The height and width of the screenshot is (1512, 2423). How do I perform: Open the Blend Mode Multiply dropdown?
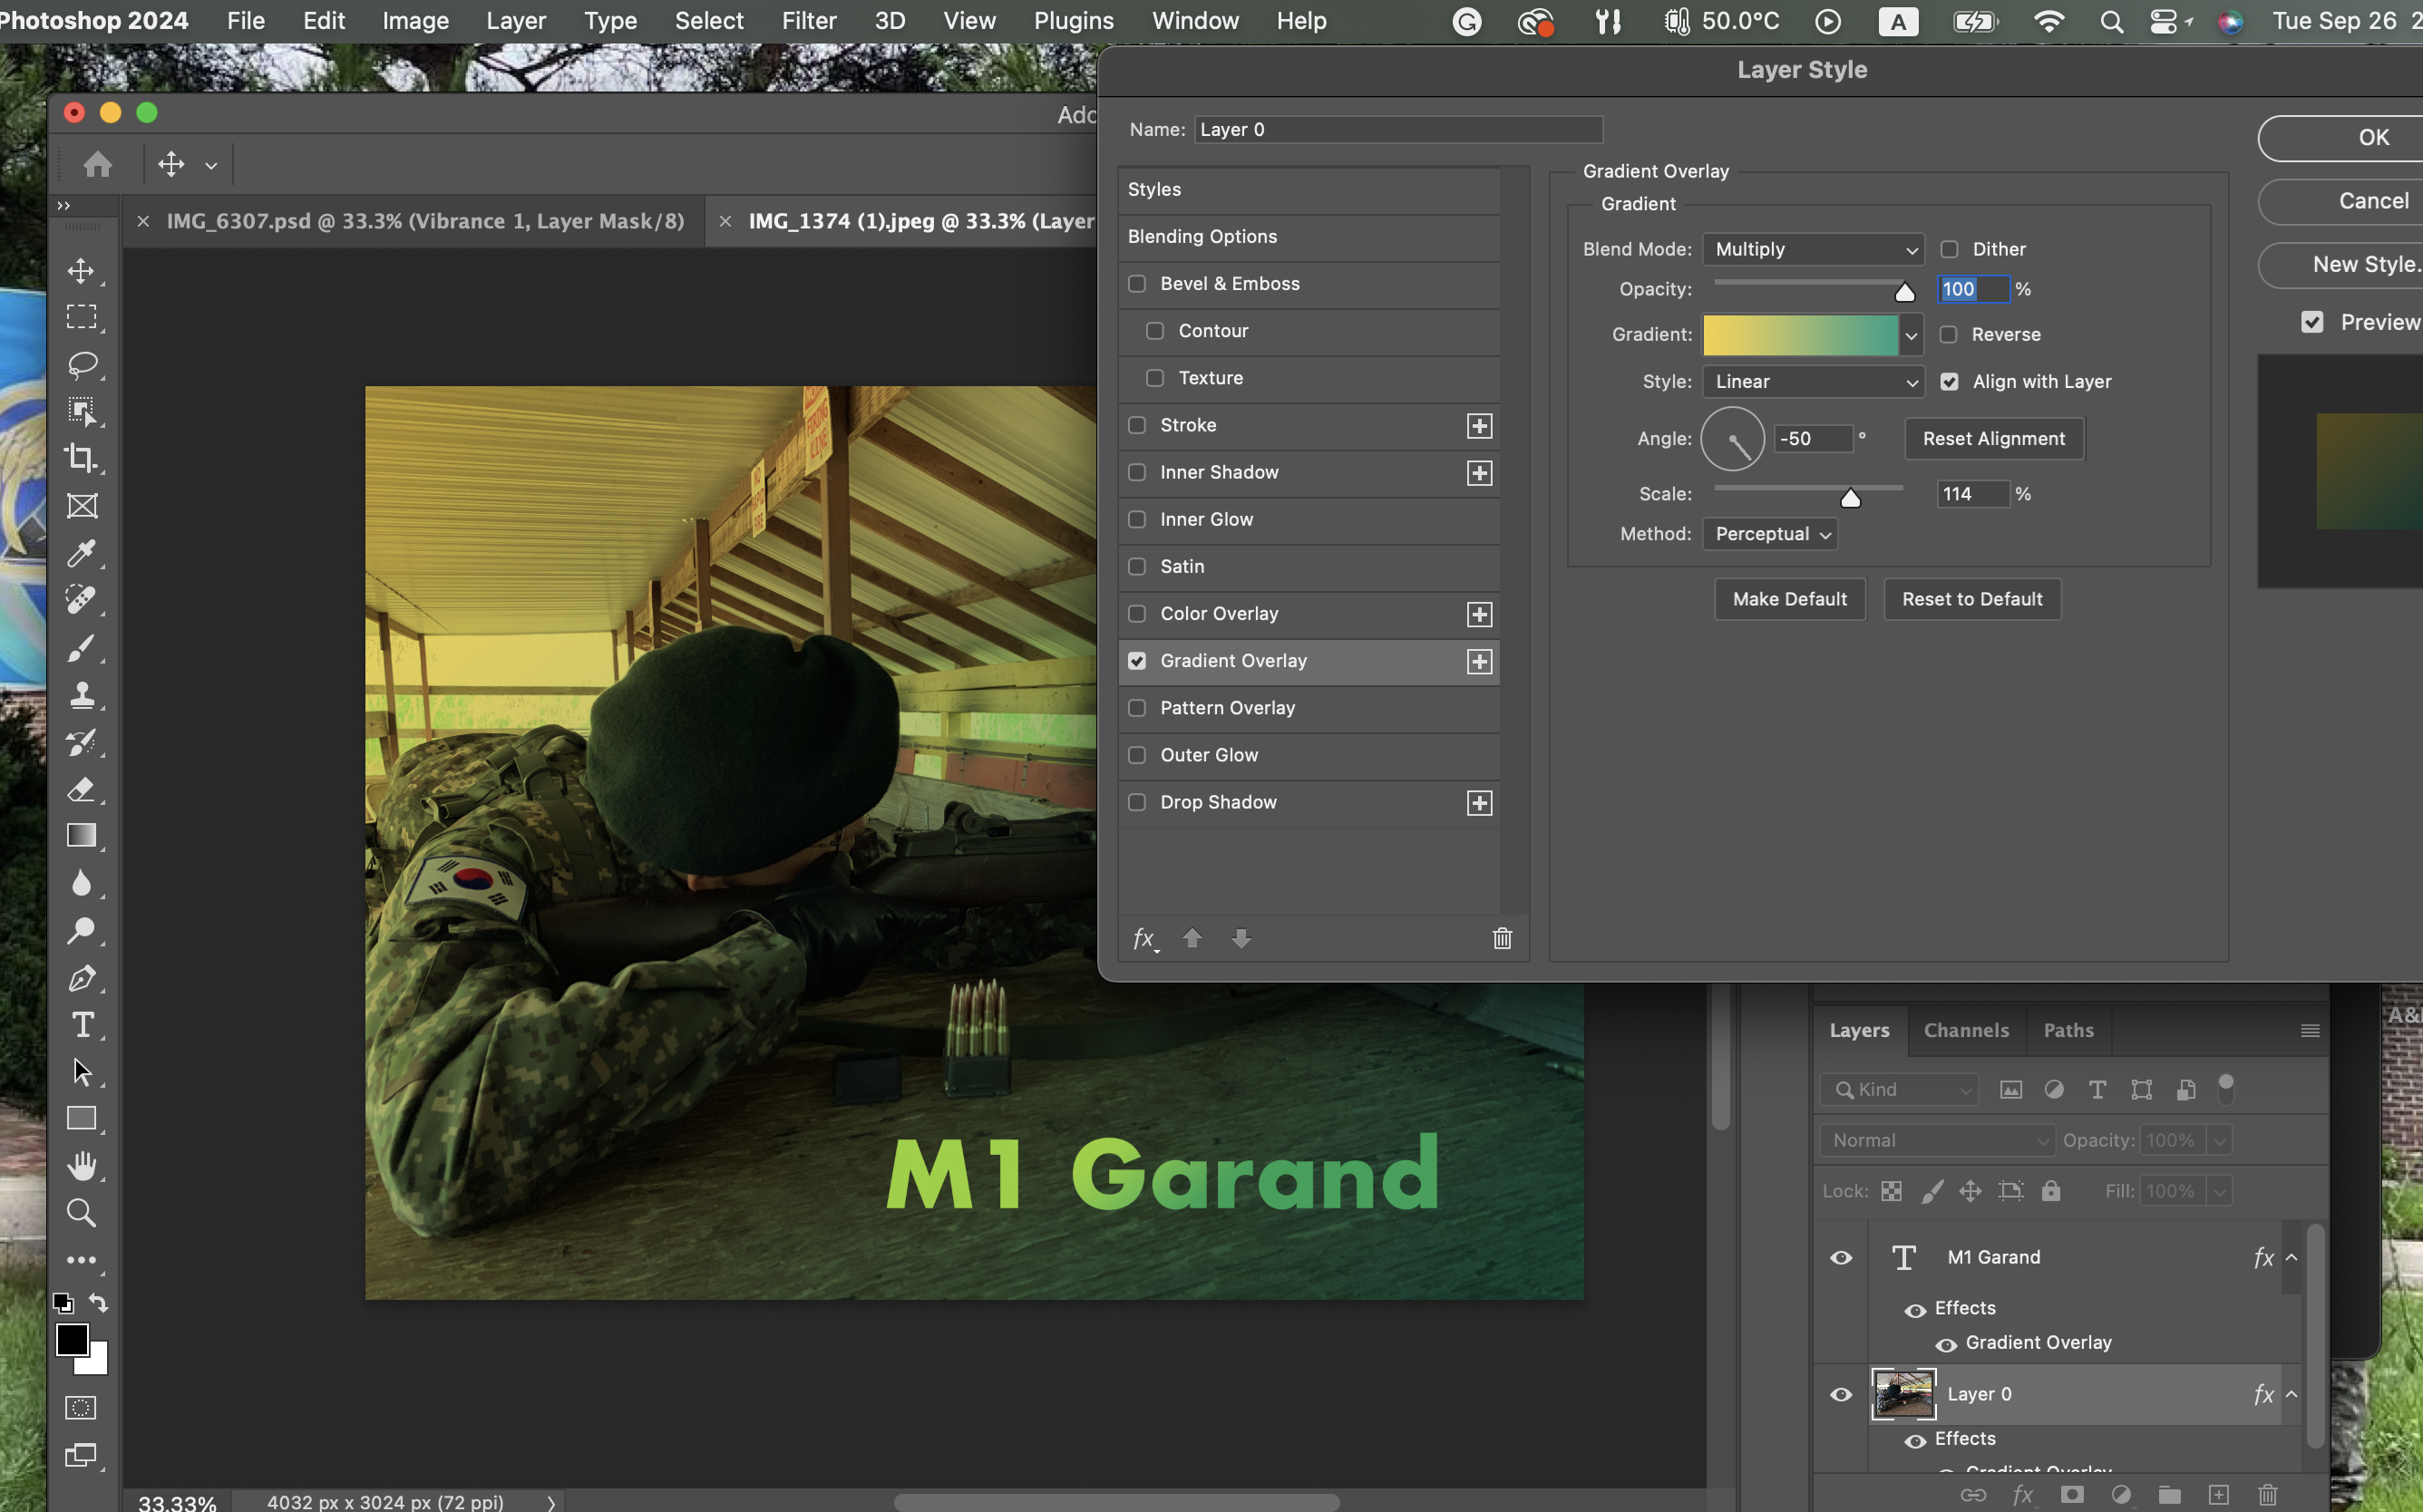pos(1812,249)
